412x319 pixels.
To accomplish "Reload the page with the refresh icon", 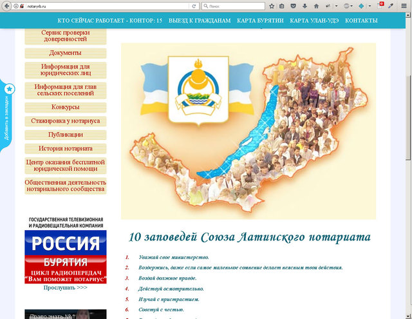I will pos(194,6).
